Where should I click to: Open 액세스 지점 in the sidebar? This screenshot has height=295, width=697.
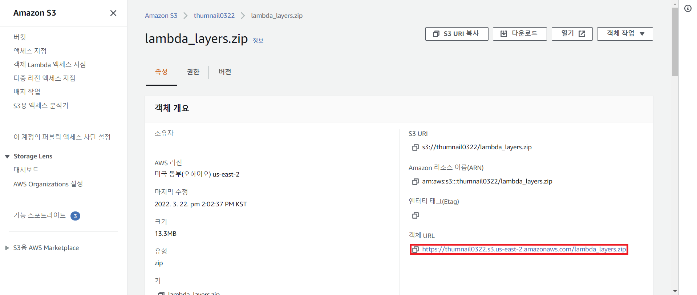coord(30,51)
